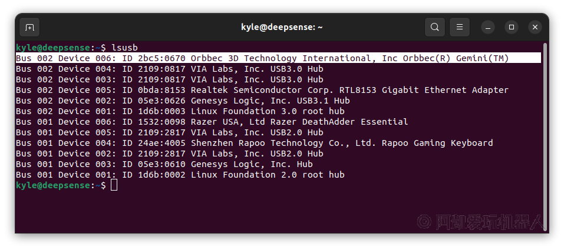Image resolution: width=564 pixels, height=250 pixels.
Task: Click the kyle@deepsense window title
Action: [282, 27]
